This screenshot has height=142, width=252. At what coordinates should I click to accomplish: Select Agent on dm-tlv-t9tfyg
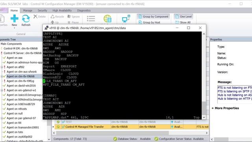[20, 81]
